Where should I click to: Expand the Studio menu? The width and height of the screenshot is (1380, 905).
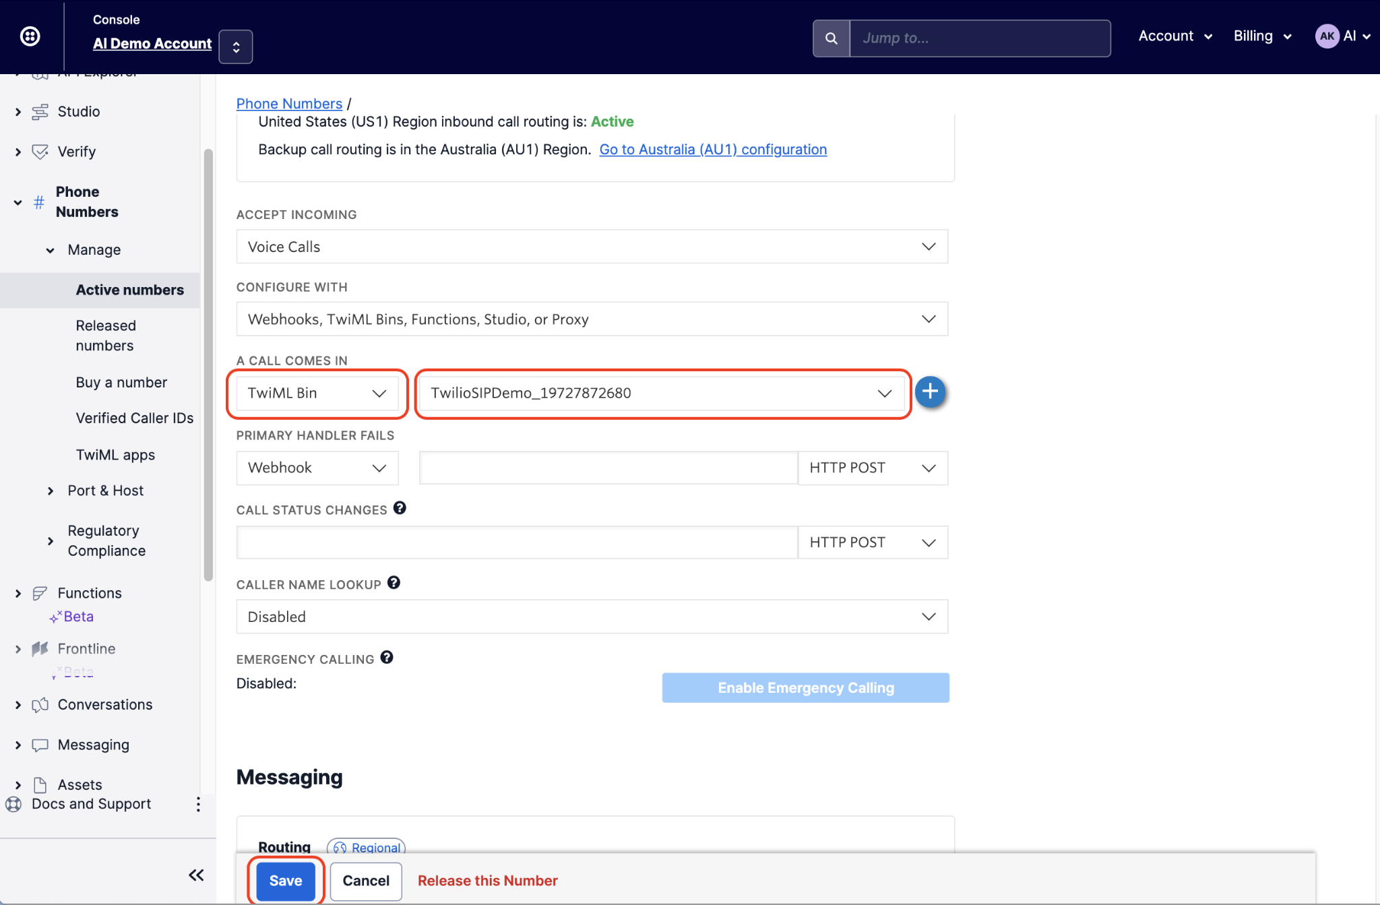[18, 112]
